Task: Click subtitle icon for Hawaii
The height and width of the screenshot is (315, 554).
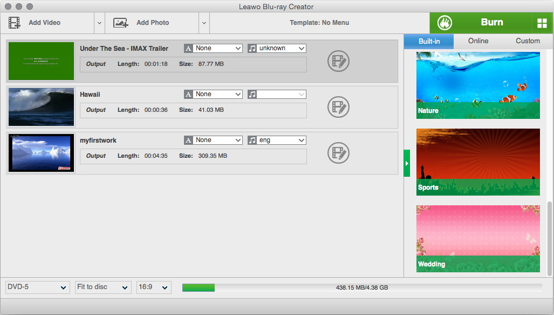Action: (x=188, y=95)
